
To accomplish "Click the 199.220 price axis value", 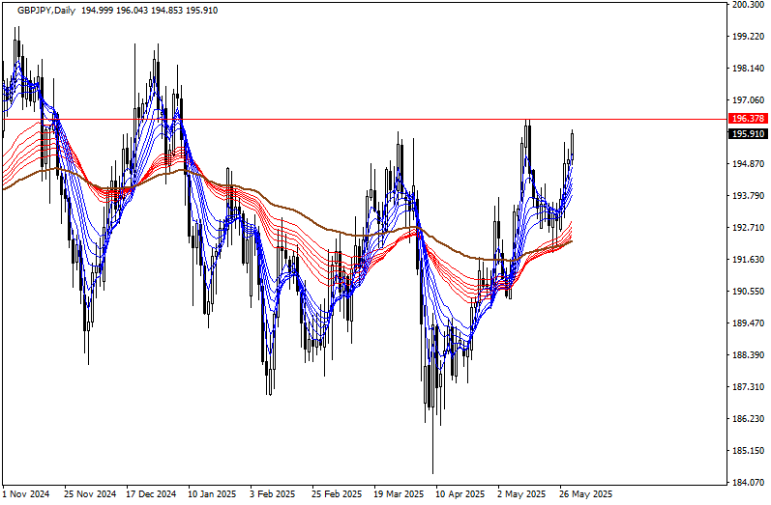I will (x=749, y=37).
